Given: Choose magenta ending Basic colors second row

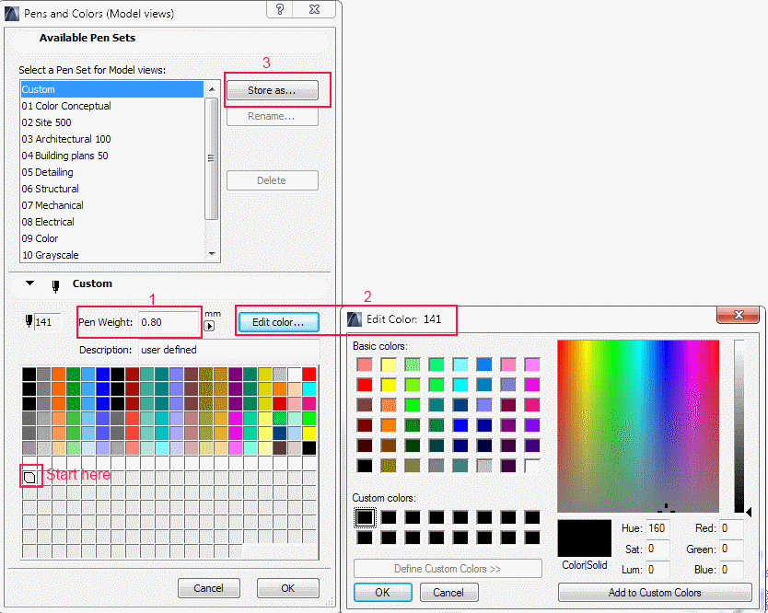Looking at the screenshot, I should coord(532,385).
